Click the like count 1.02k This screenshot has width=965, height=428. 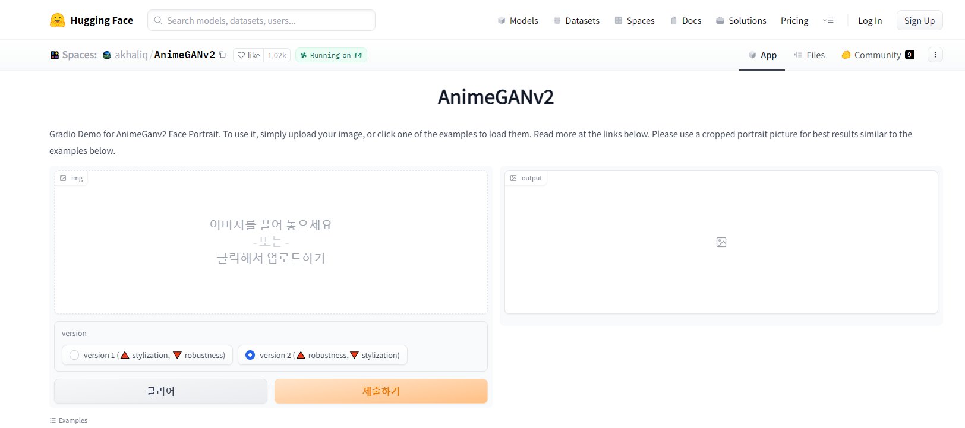click(x=277, y=55)
